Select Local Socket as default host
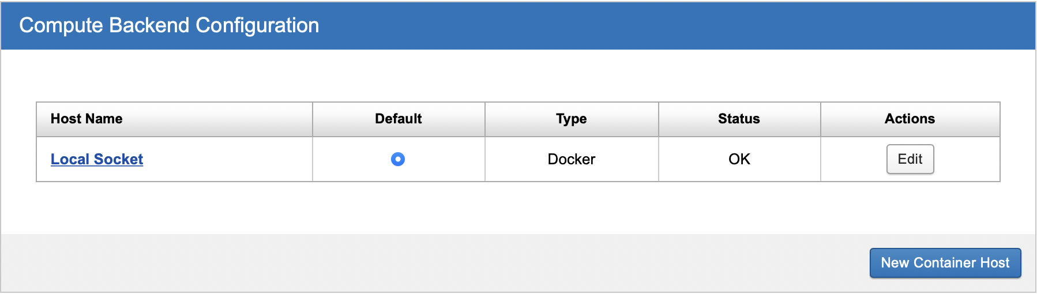 tap(398, 159)
